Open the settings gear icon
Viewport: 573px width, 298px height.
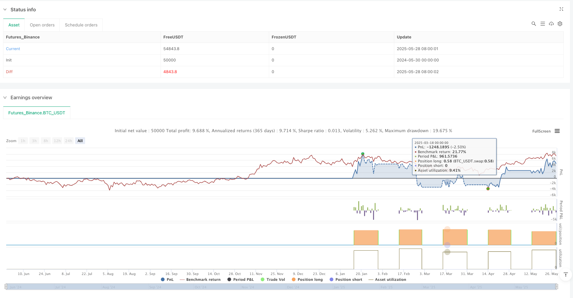pyautogui.click(x=560, y=24)
